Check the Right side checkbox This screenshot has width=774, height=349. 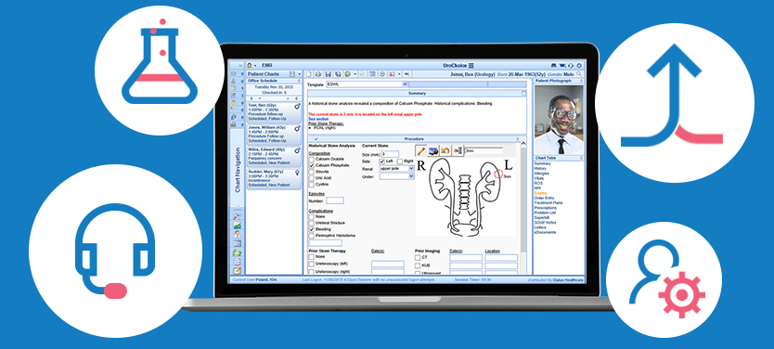coord(400,161)
